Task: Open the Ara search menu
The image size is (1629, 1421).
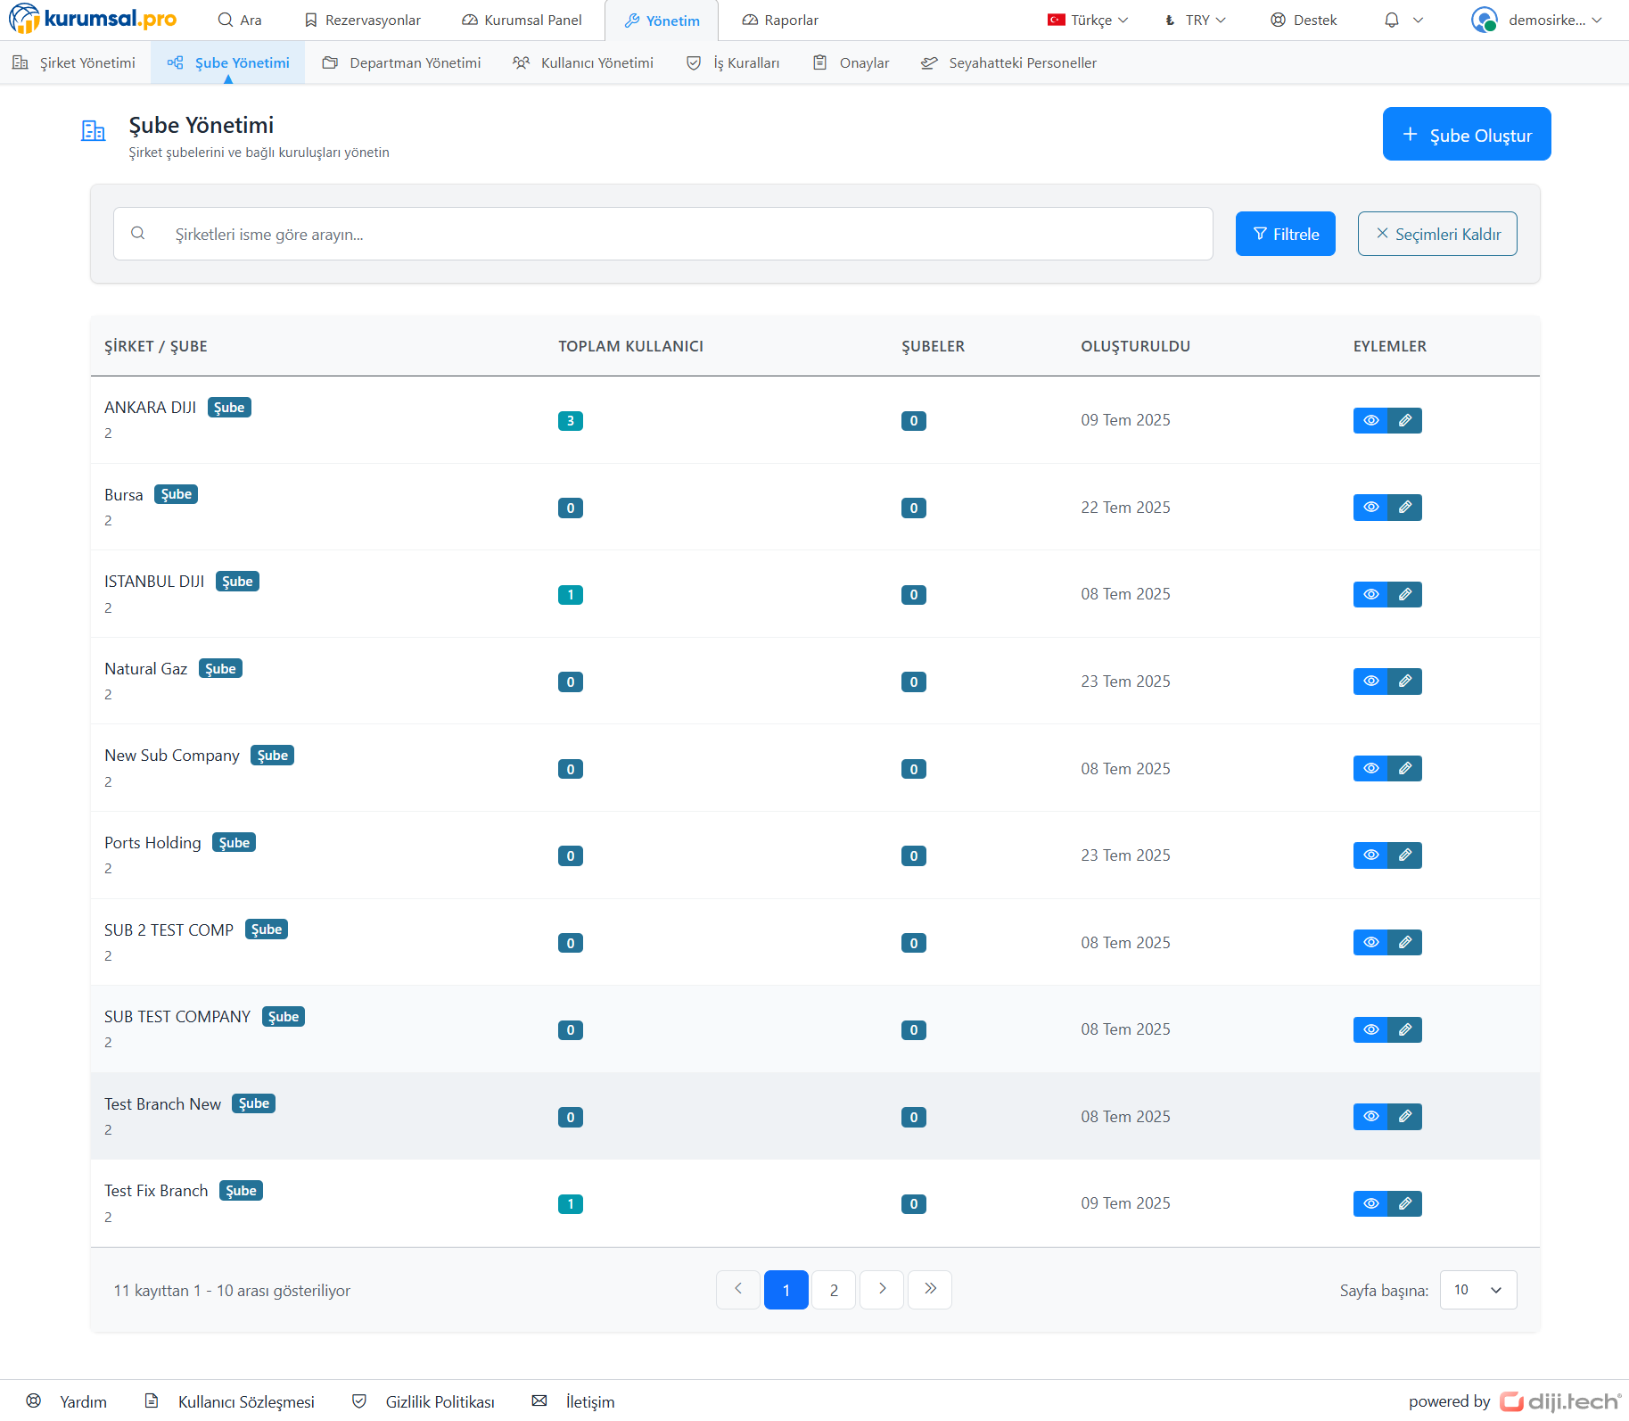Action: 240,20
